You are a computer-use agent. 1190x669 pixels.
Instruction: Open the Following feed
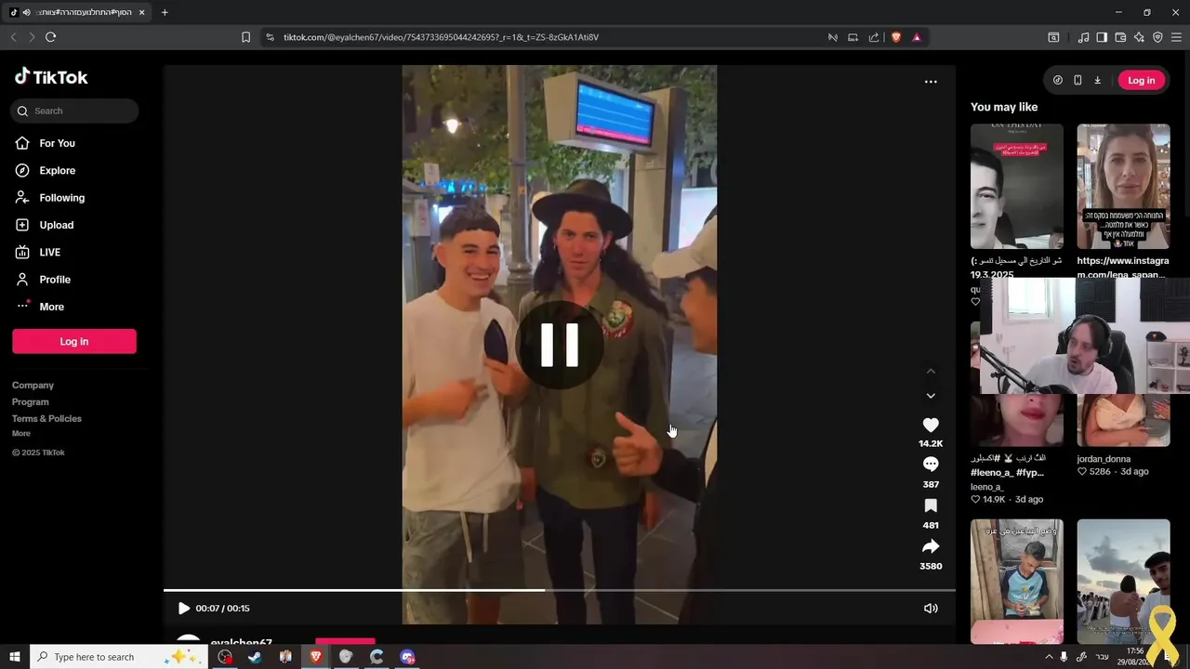(61, 198)
